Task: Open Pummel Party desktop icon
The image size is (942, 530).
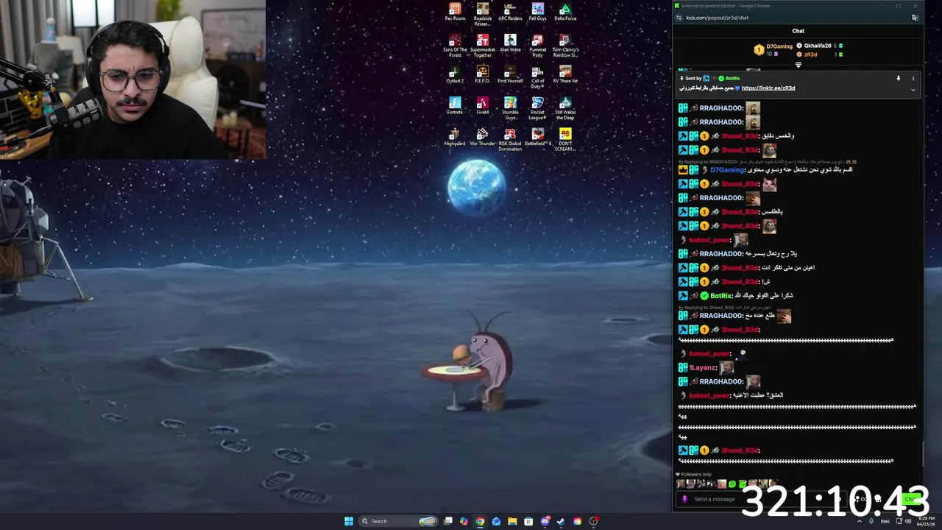Action: 538,46
